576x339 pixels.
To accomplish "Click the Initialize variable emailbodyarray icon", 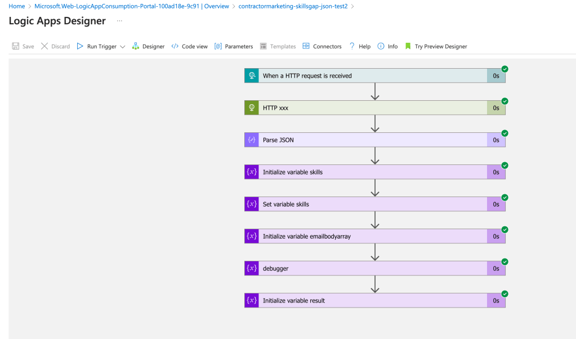I will click(252, 236).
